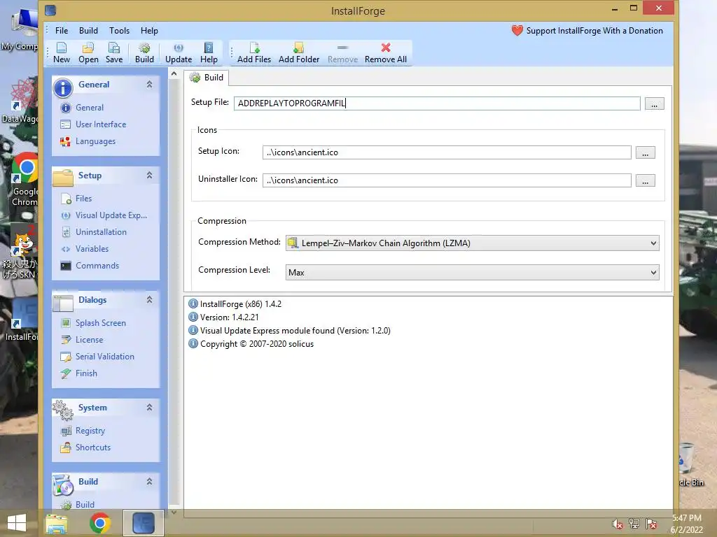Collapse the Setup sidebar section
717x537 pixels.
pos(149,176)
